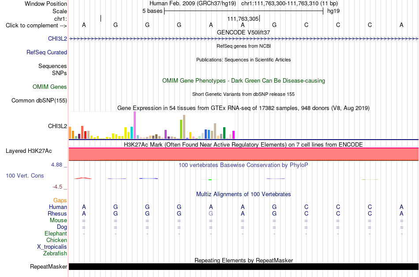This screenshot has height=277, width=419.
Task: Open the 'OMIM Genes' track label
Action: click(50, 87)
